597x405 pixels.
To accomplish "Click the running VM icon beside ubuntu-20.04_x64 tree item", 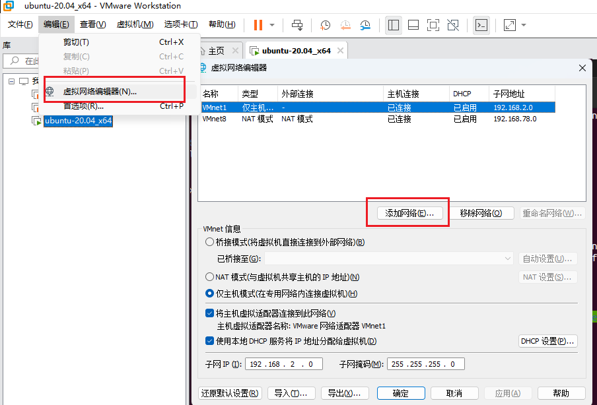I will pos(36,121).
